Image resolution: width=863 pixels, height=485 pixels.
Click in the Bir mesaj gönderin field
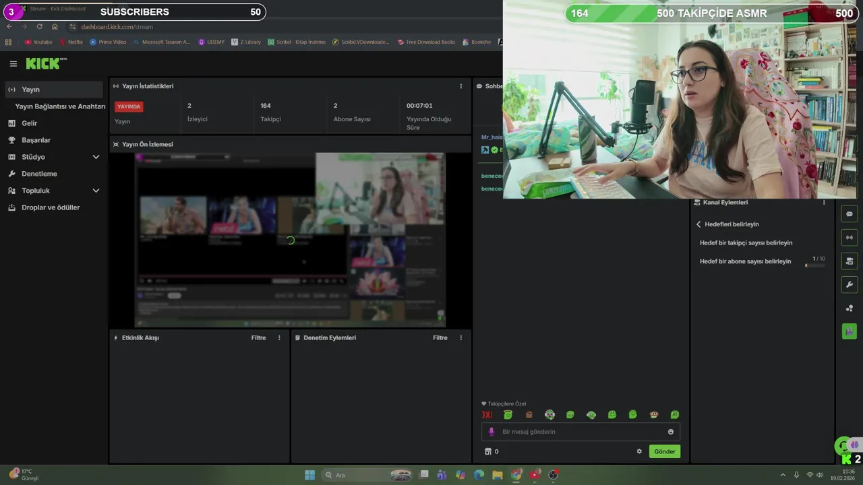pyautogui.click(x=581, y=432)
